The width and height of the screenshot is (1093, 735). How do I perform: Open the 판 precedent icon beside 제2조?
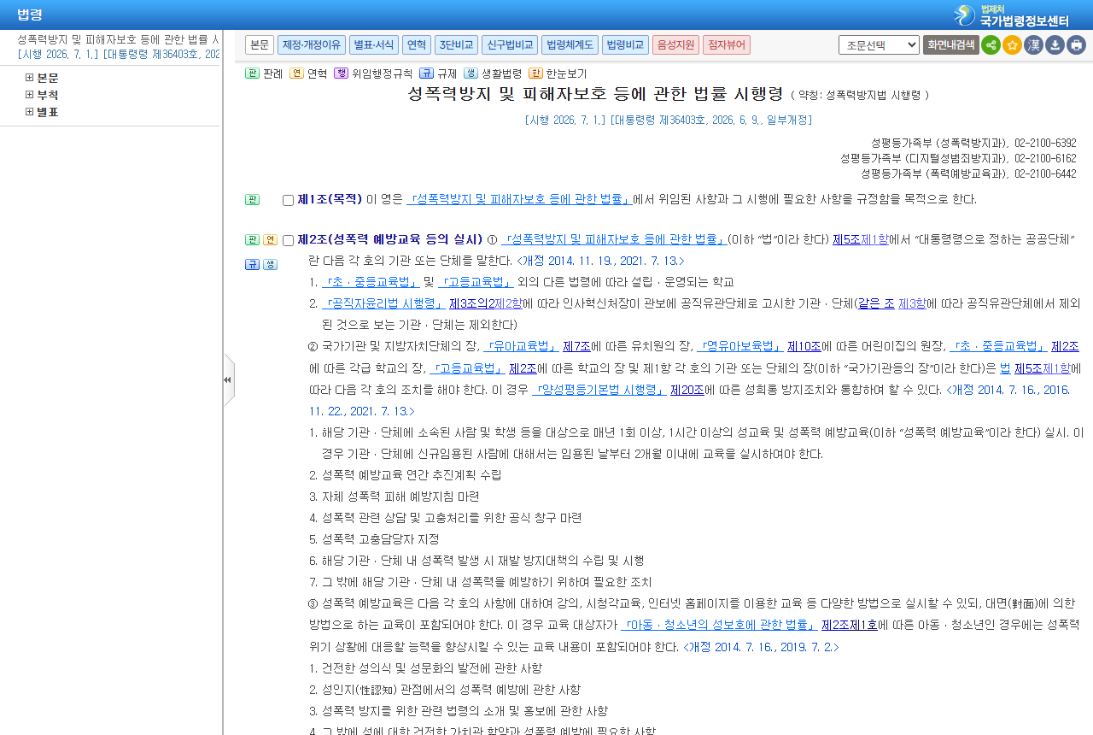tap(252, 240)
